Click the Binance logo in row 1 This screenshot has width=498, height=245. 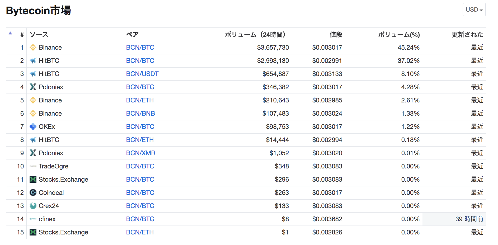point(33,48)
